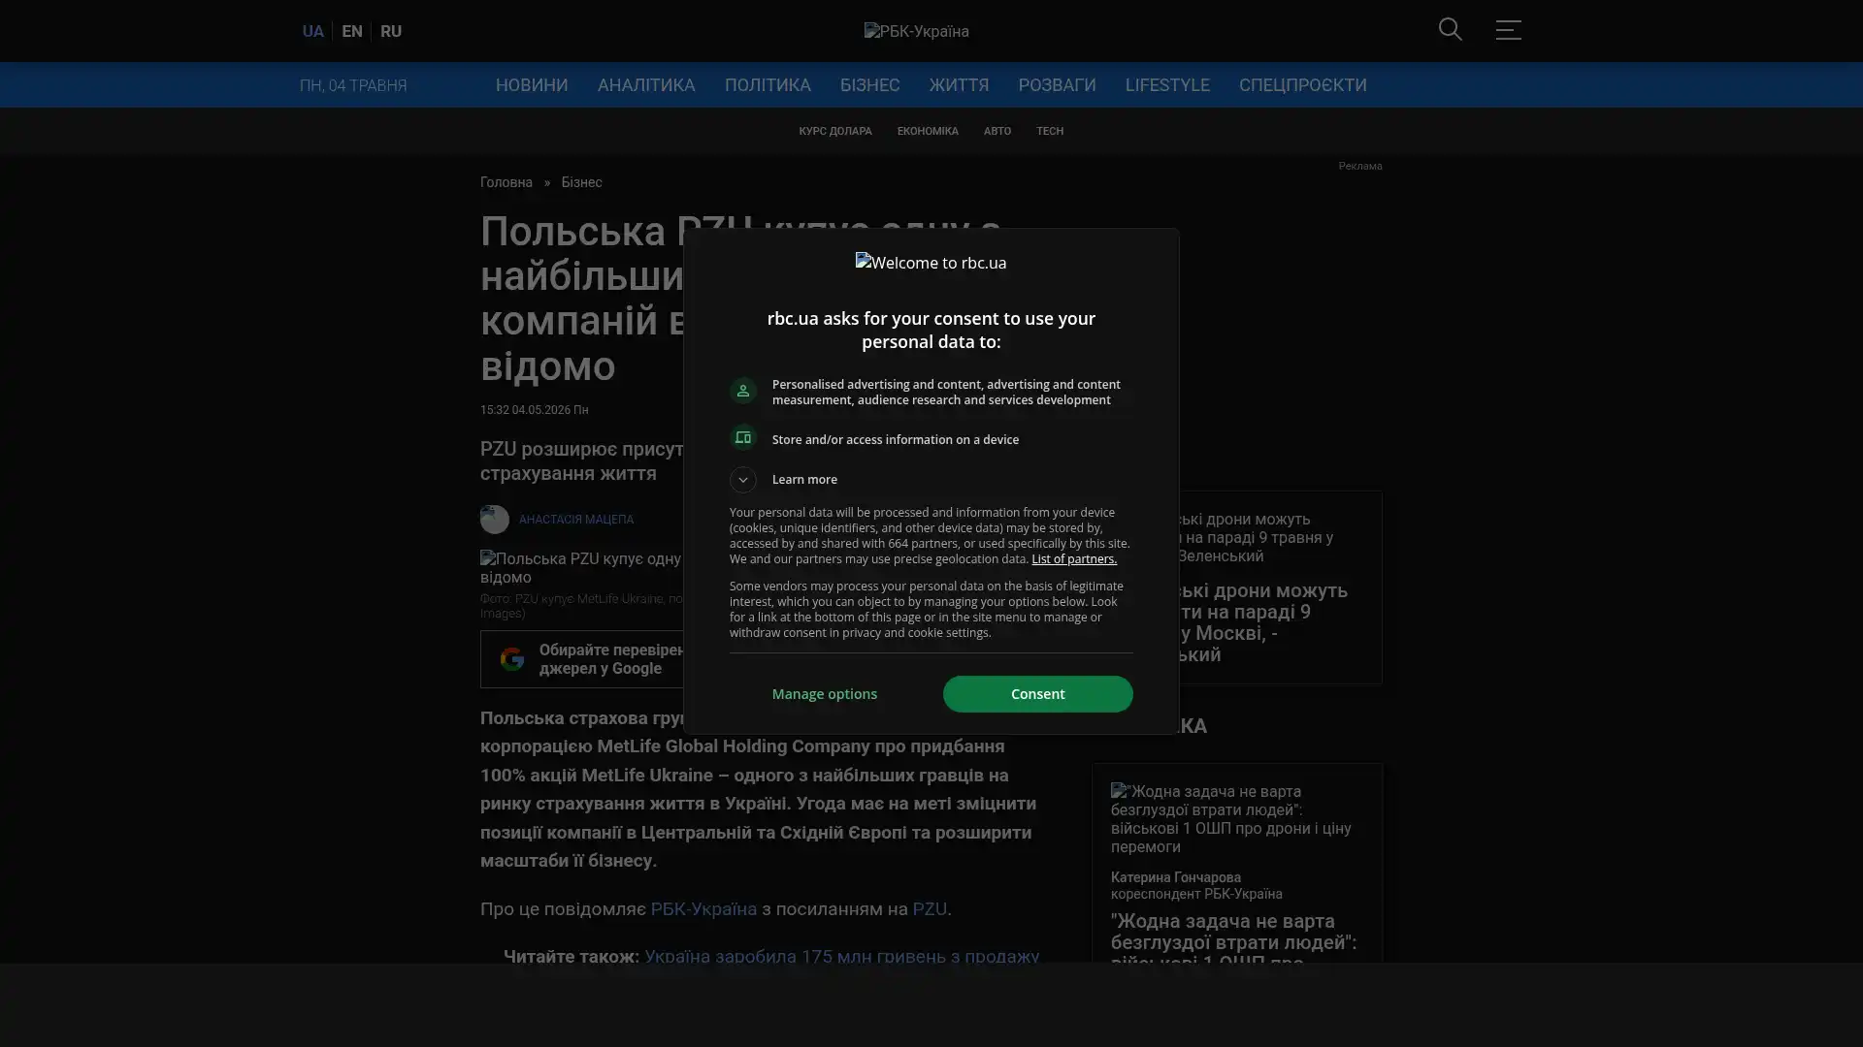Open the БІЗНЕС menu section

click(869, 85)
